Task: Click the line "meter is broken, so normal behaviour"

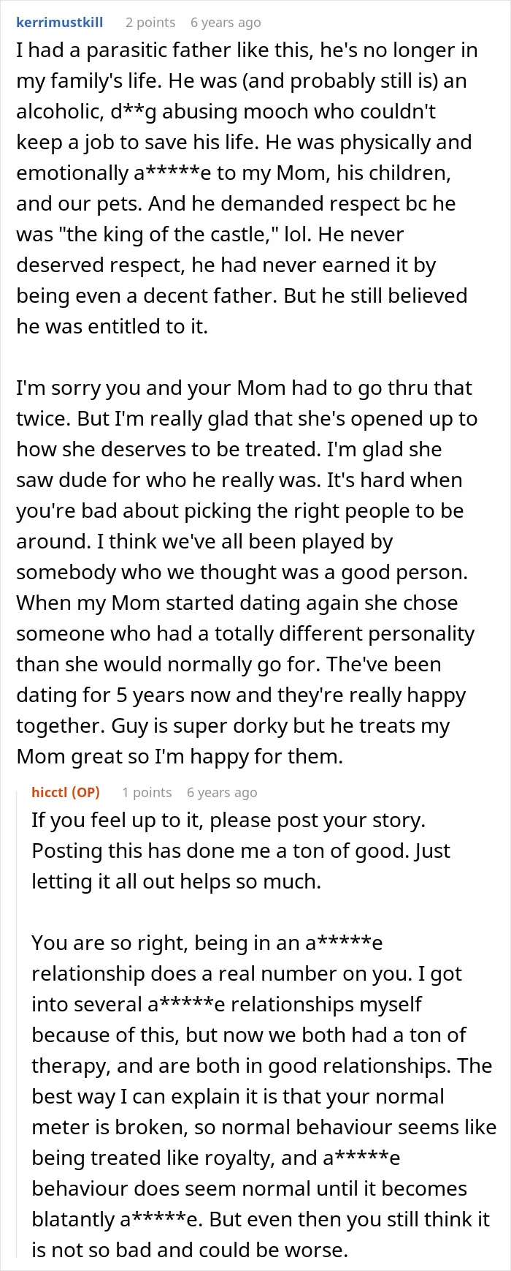Action: [x=264, y=1128]
